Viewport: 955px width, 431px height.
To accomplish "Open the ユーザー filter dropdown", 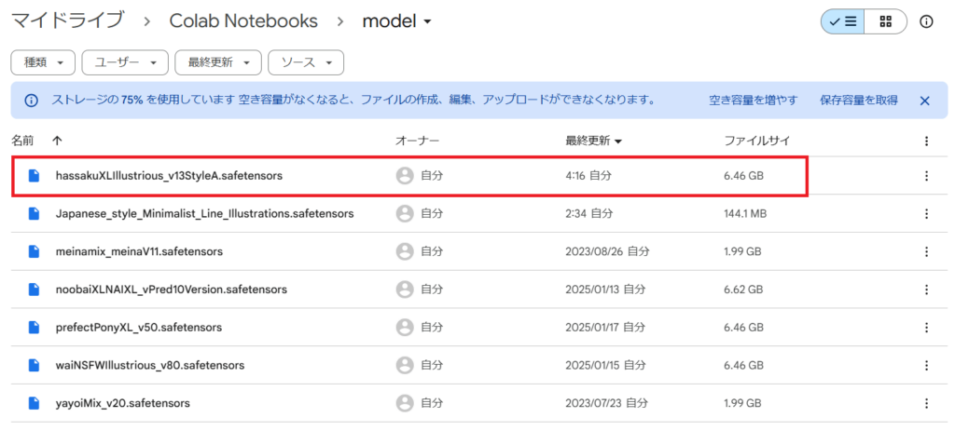I will (125, 62).
